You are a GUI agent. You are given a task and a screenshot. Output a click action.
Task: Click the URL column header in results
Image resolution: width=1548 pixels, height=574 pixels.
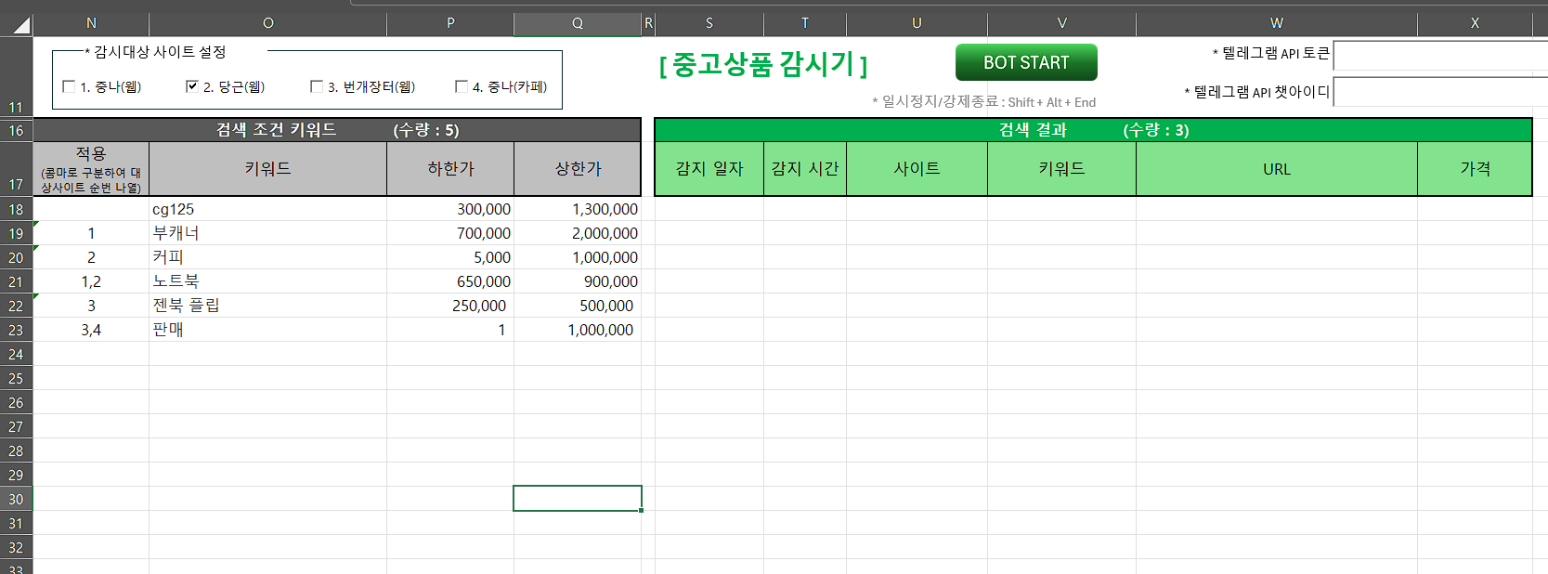1276,169
